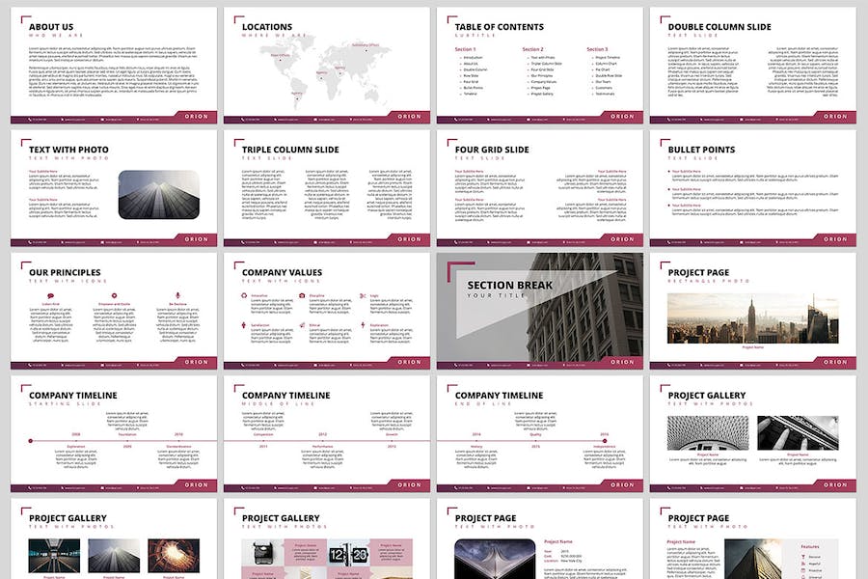
Task: Click the ORION label on Bullet Points slide
Action: coord(835,239)
